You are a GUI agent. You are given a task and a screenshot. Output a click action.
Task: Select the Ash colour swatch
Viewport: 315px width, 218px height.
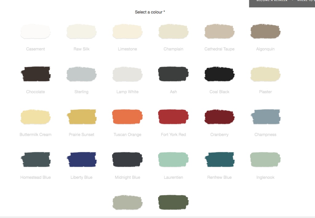173,74
